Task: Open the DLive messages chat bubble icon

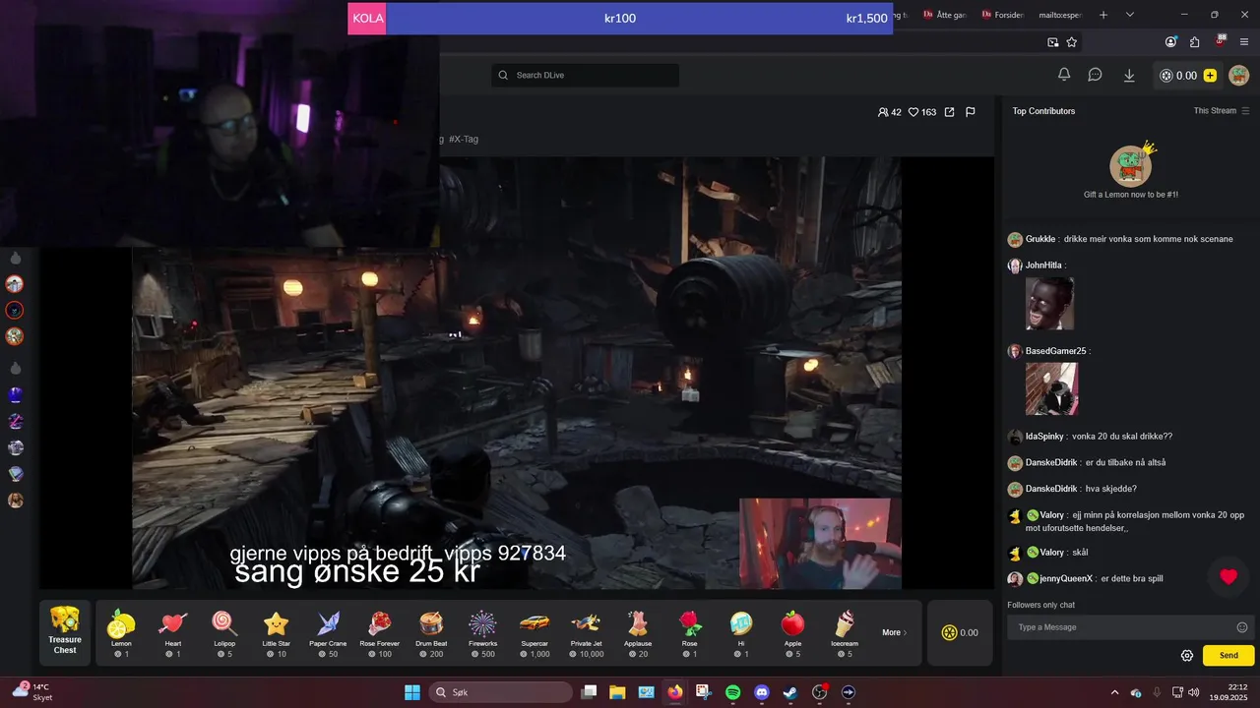Action: (x=1095, y=75)
